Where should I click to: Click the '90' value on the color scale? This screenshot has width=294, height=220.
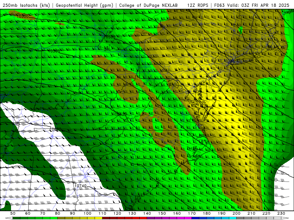click(x=72, y=213)
